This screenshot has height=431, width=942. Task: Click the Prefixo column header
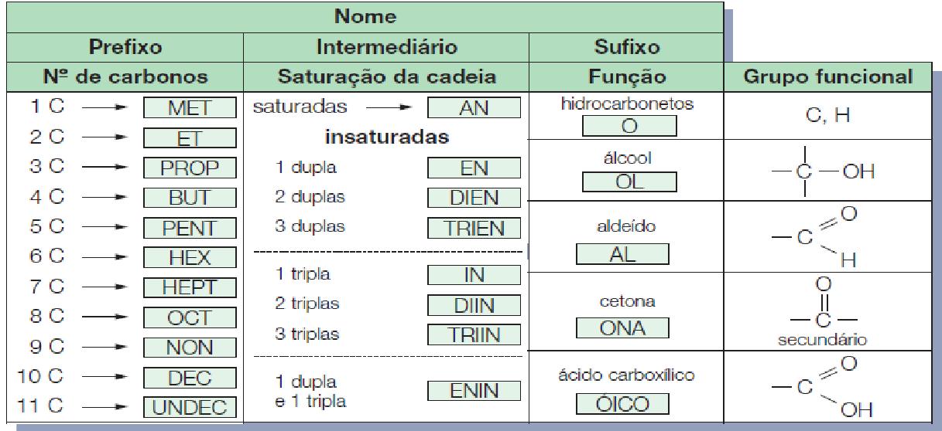pos(125,47)
